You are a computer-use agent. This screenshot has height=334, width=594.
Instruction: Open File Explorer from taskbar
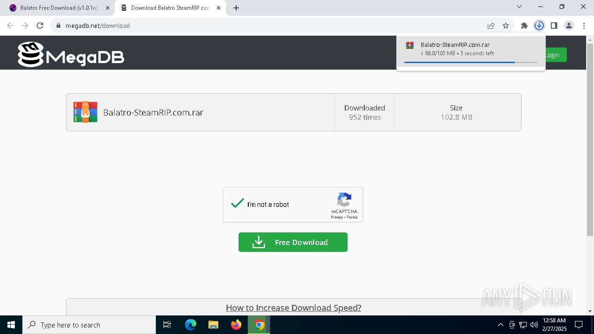(x=213, y=325)
